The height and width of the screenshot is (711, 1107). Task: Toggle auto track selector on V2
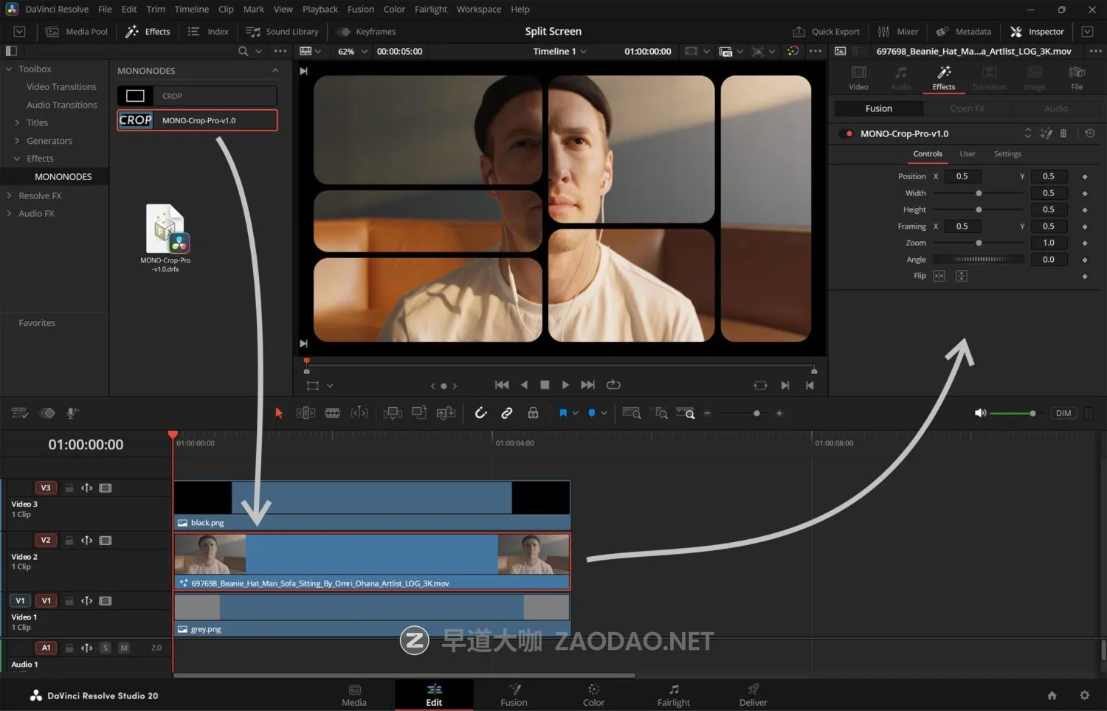tap(86, 541)
